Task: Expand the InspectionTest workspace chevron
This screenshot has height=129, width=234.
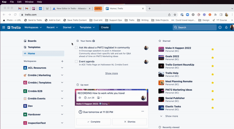Action: coord(62,123)
